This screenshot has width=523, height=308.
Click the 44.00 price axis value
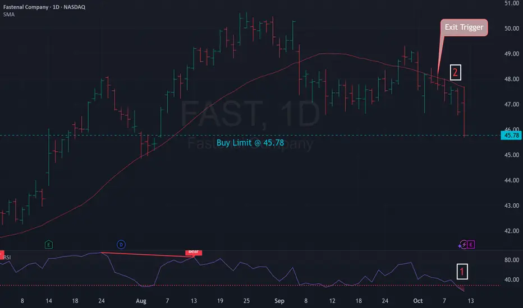tap(512, 180)
